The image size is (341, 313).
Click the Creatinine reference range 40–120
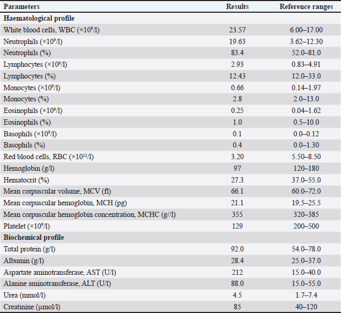pyautogui.click(x=304, y=306)
